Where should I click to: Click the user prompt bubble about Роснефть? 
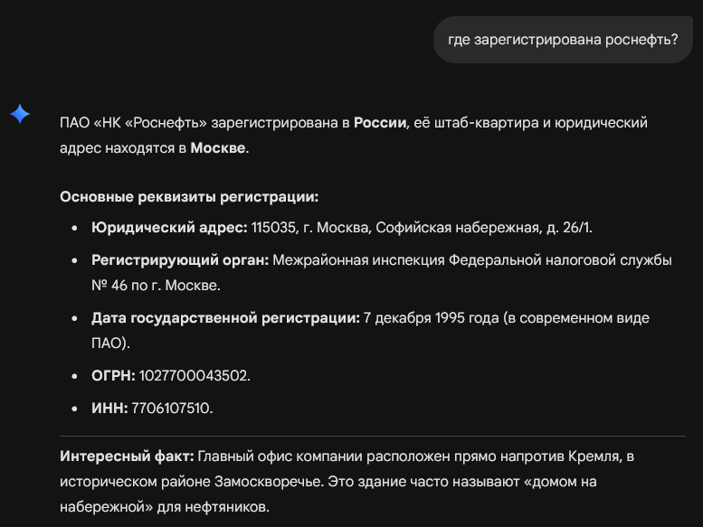[562, 40]
